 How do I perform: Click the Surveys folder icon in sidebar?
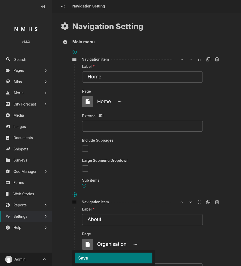pos(8,160)
